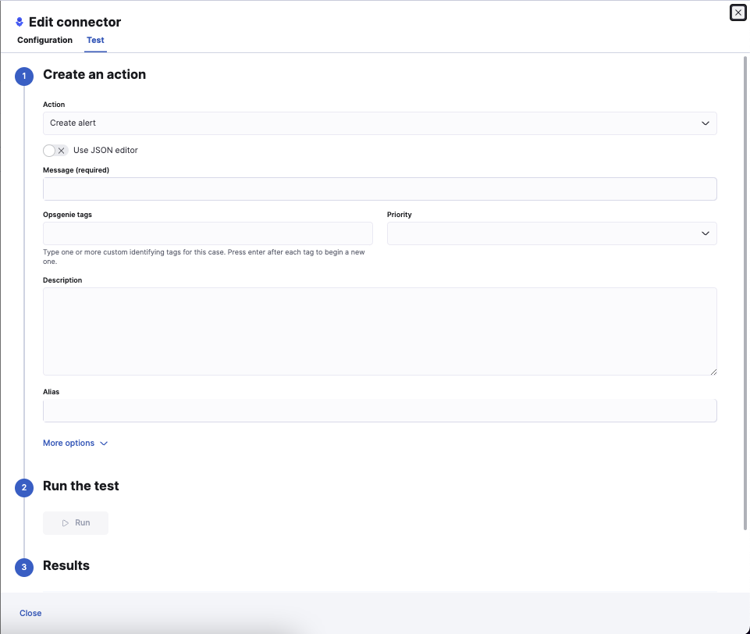Screen dimensions: 750x634
Task: Click the step 3 numbered circle icon
Action: [x=23, y=568]
